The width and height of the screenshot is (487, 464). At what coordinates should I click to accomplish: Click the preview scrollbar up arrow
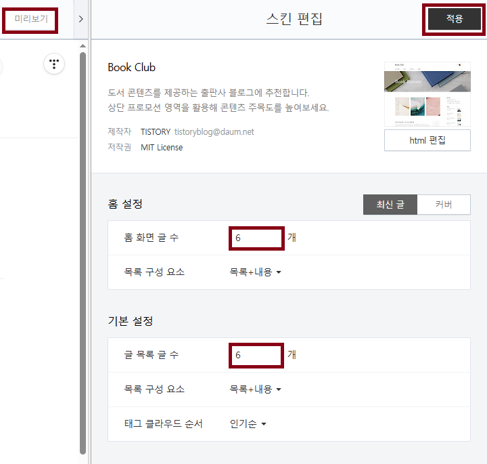pos(83,46)
